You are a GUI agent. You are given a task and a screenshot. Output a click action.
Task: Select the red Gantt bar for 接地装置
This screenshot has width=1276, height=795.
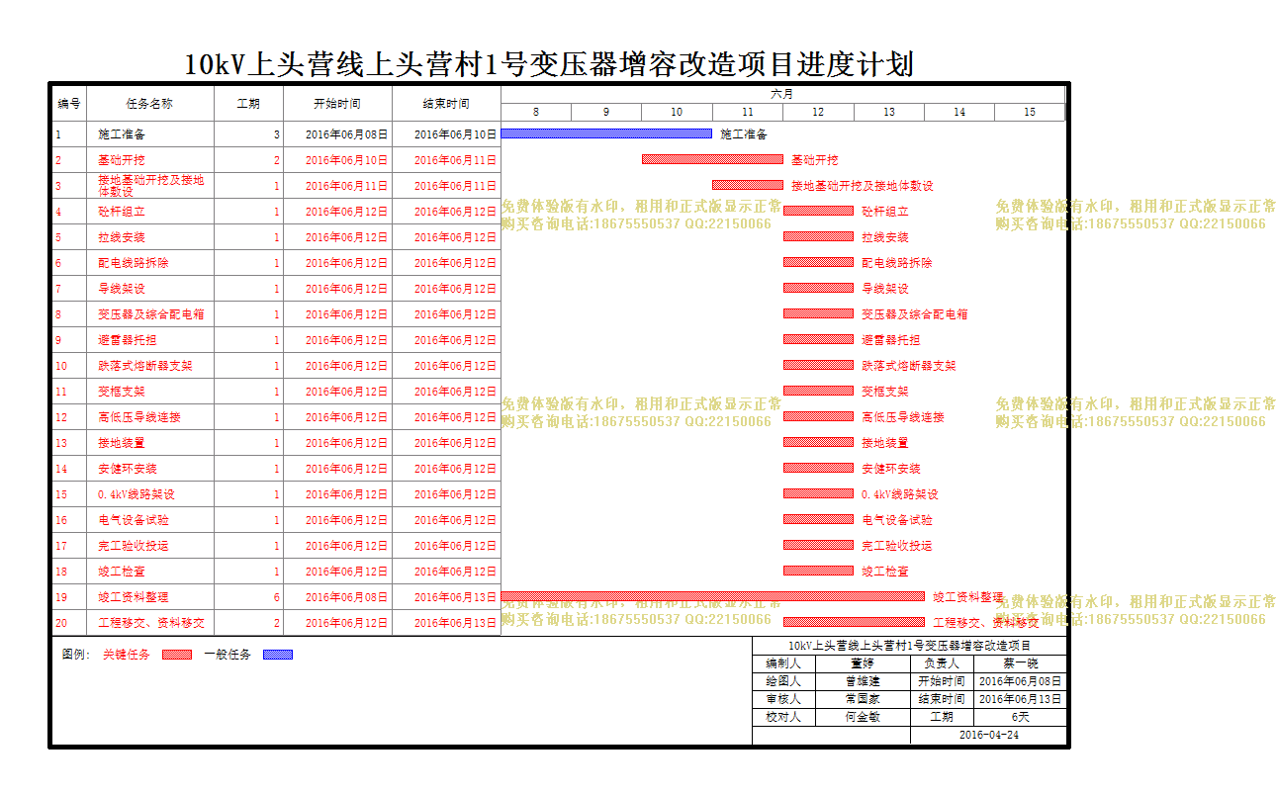[x=818, y=442]
